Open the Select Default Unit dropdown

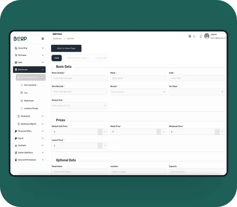pos(79,106)
